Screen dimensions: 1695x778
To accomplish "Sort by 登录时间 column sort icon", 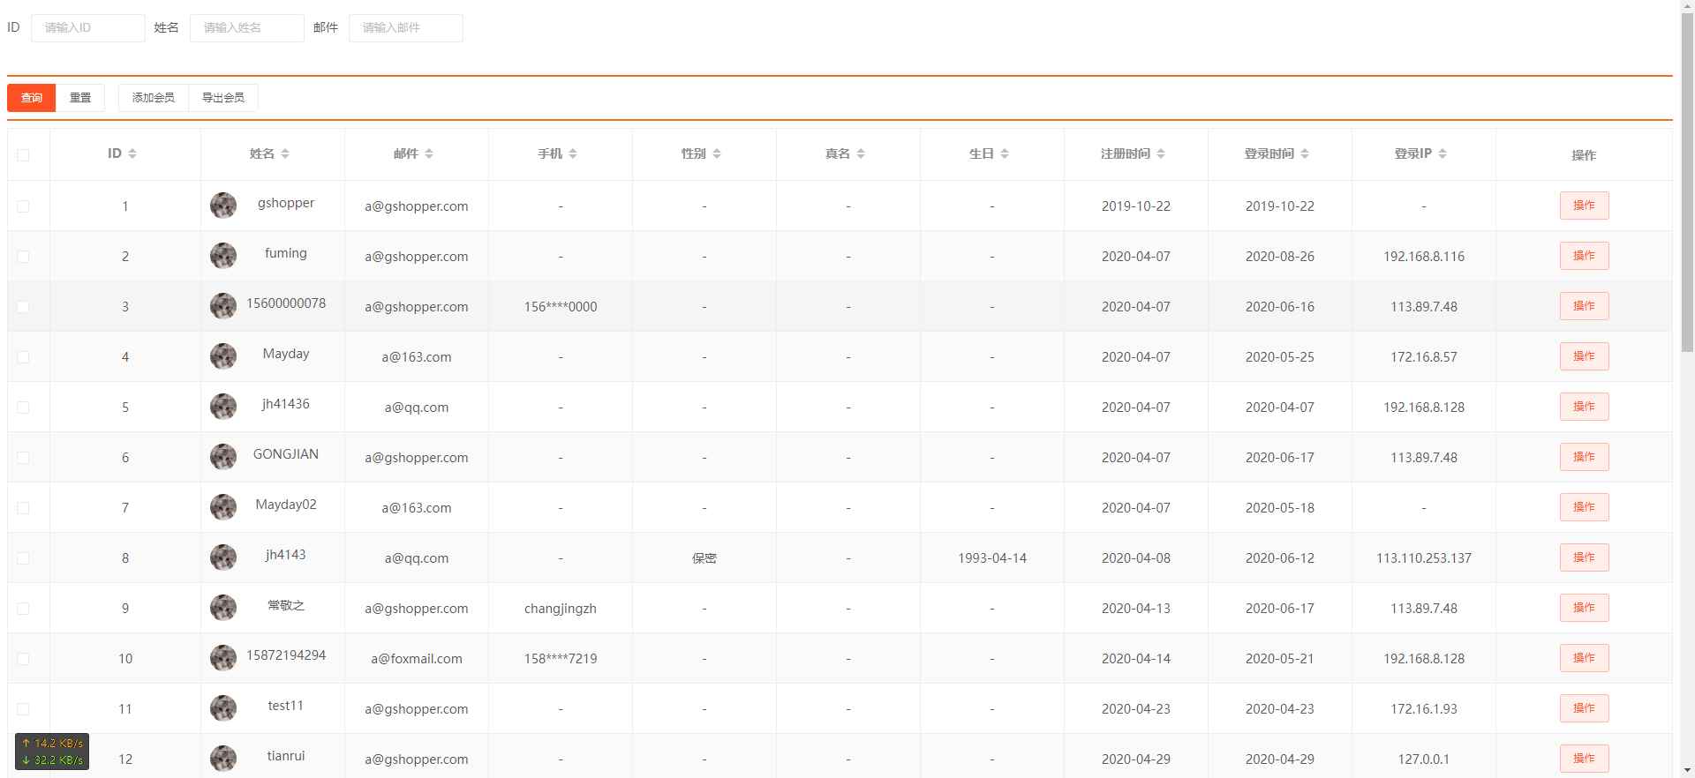I will 1305,153.
